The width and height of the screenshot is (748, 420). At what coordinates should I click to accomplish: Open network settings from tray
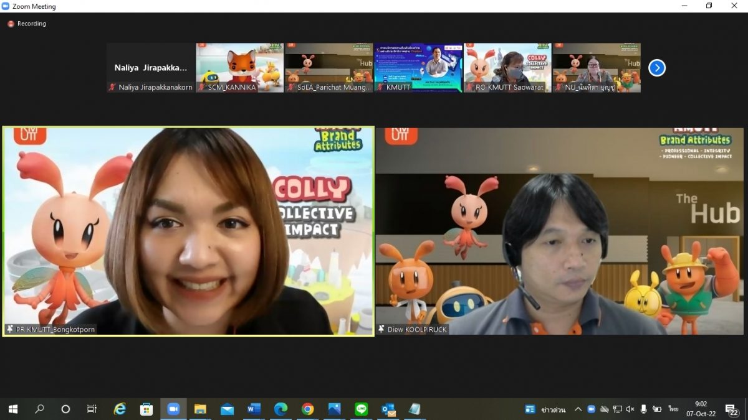click(x=617, y=409)
